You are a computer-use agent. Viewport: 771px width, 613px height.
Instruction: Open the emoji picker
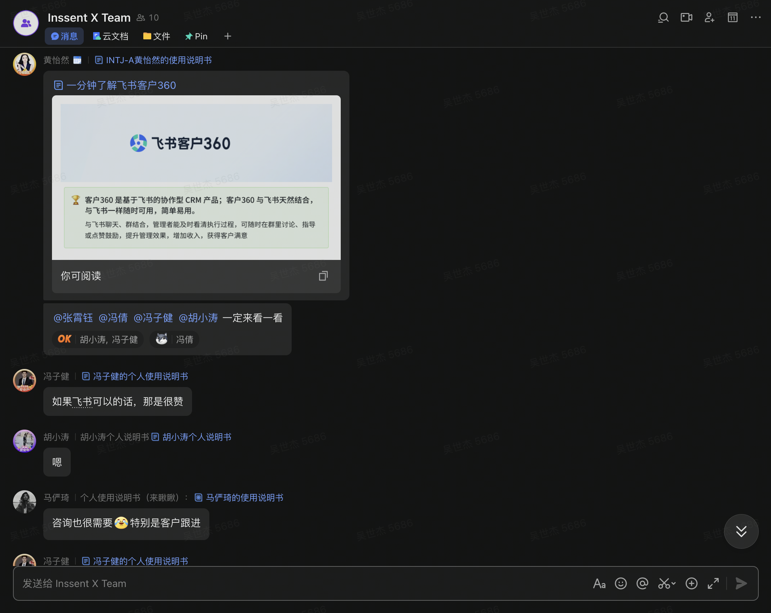coord(621,583)
